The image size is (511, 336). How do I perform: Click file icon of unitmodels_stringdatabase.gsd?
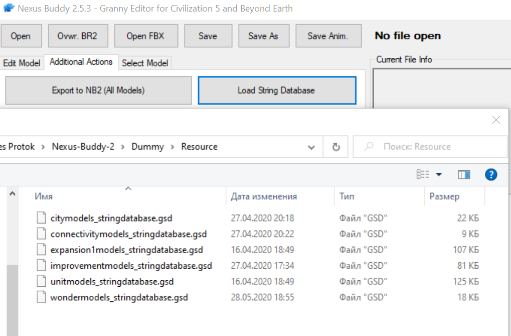tap(42, 281)
